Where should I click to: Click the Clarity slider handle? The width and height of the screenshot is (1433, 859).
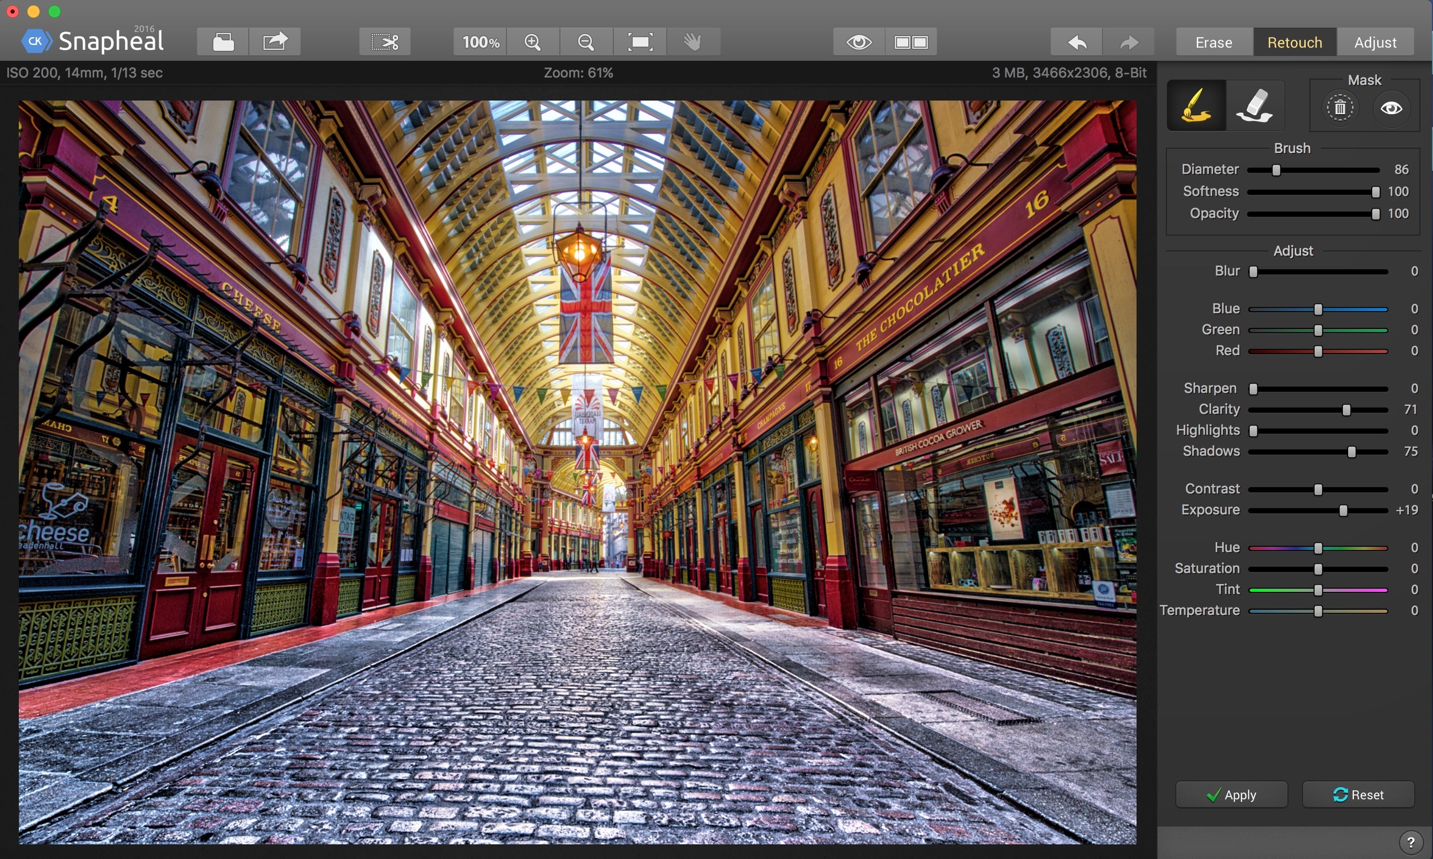[1346, 410]
